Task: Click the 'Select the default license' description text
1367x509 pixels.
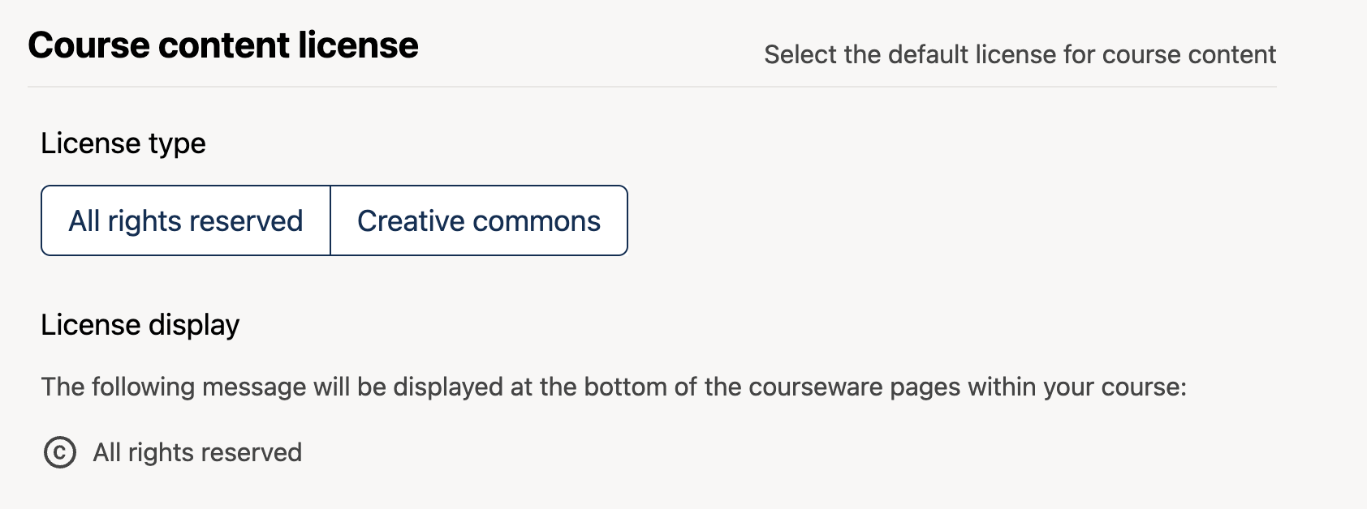Action: [1020, 54]
